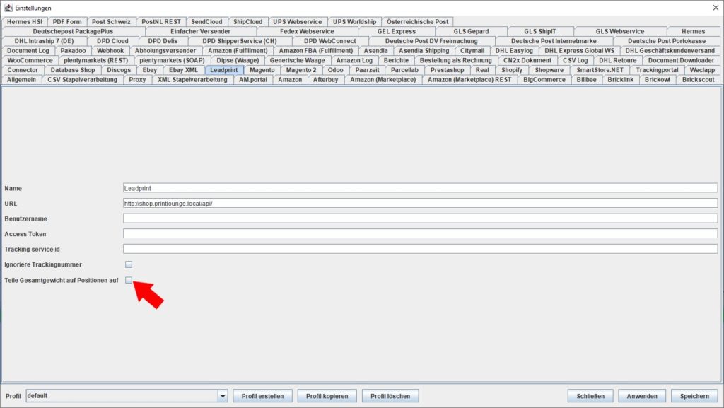Switch to the Magento tab

coord(262,70)
